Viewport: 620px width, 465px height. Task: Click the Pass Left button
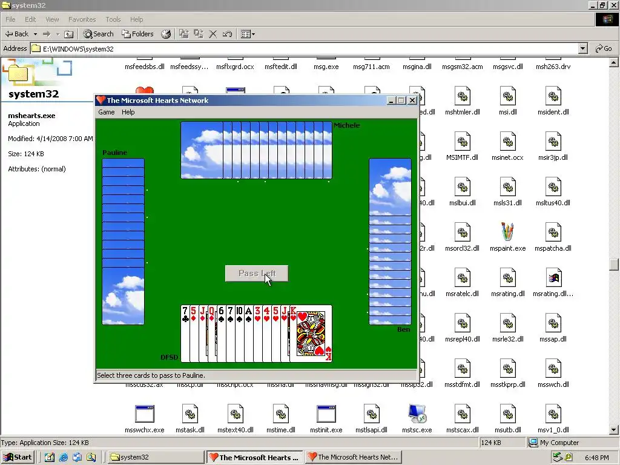tap(257, 273)
